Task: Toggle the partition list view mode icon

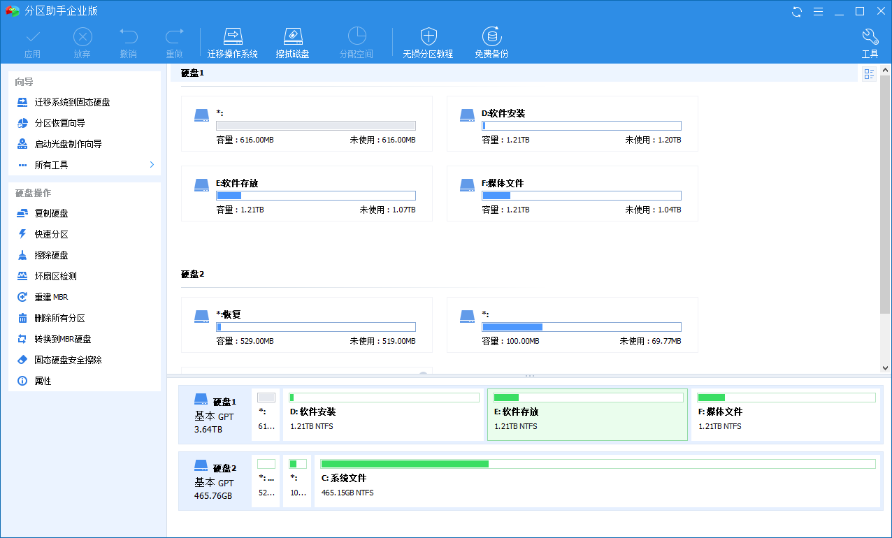Action: click(x=869, y=74)
